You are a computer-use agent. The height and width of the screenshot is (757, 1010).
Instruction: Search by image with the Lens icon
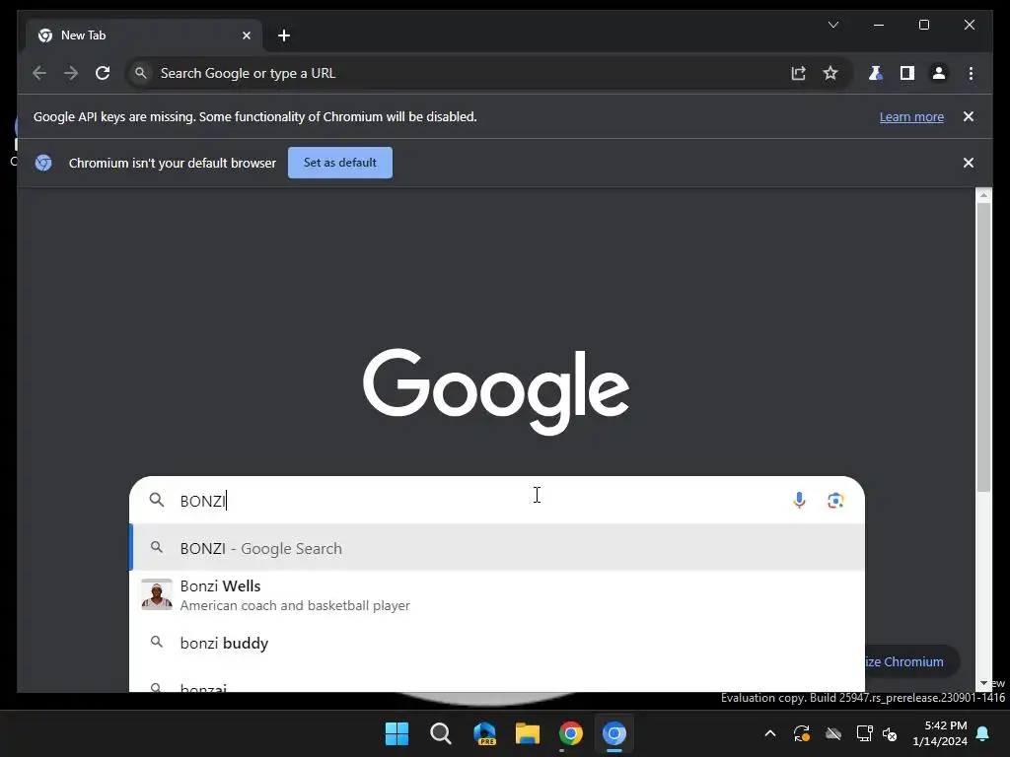[x=835, y=500]
